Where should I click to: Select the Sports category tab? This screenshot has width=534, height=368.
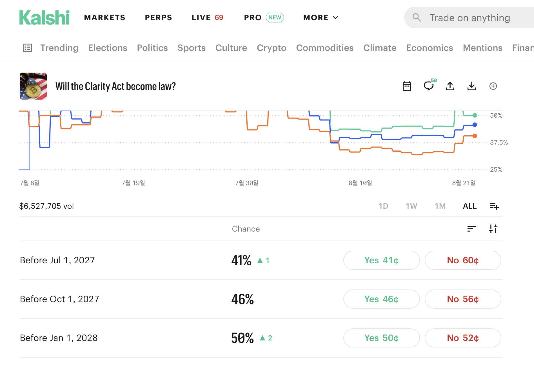pos(192,48)
